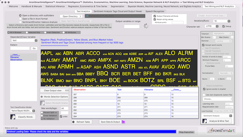
Task: Open the Text Classification Model dropdown
Action: pos(23,111)
